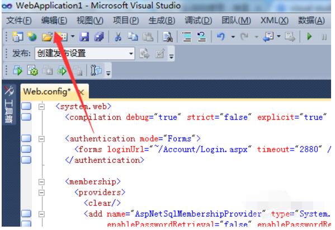
Task: Open the 项目(P) menu
Action: tap(126, 21)
